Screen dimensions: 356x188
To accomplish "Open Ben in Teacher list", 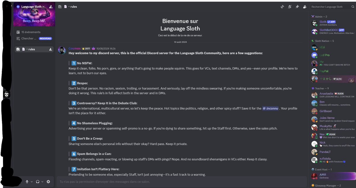I will 333,103.
